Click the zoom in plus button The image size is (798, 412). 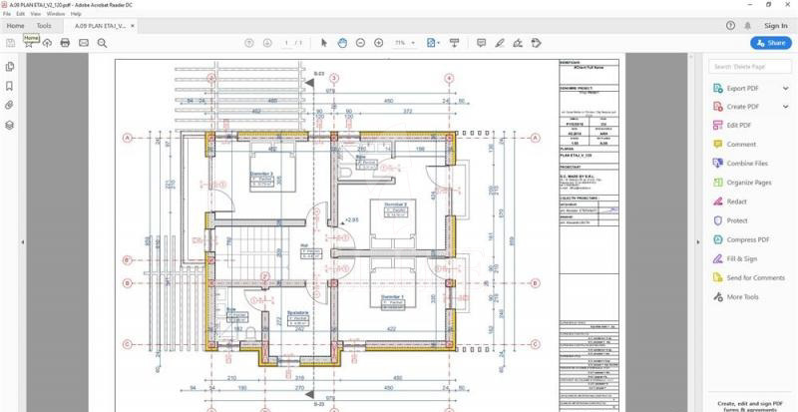tap(378, 43)
